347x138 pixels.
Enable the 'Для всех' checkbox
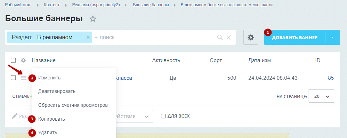pyautogui.click(x=163, y=116)
